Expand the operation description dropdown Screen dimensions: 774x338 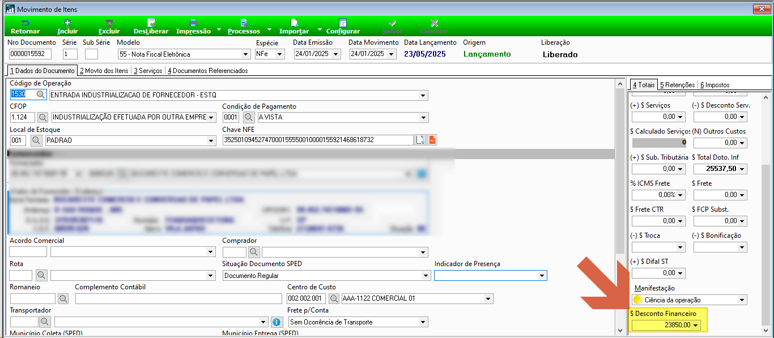point(423,95)
